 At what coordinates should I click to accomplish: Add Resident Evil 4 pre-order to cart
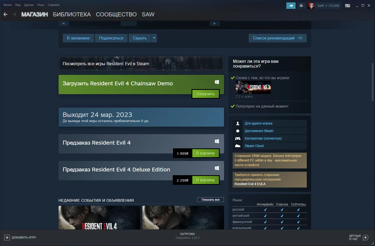[205, 153]
